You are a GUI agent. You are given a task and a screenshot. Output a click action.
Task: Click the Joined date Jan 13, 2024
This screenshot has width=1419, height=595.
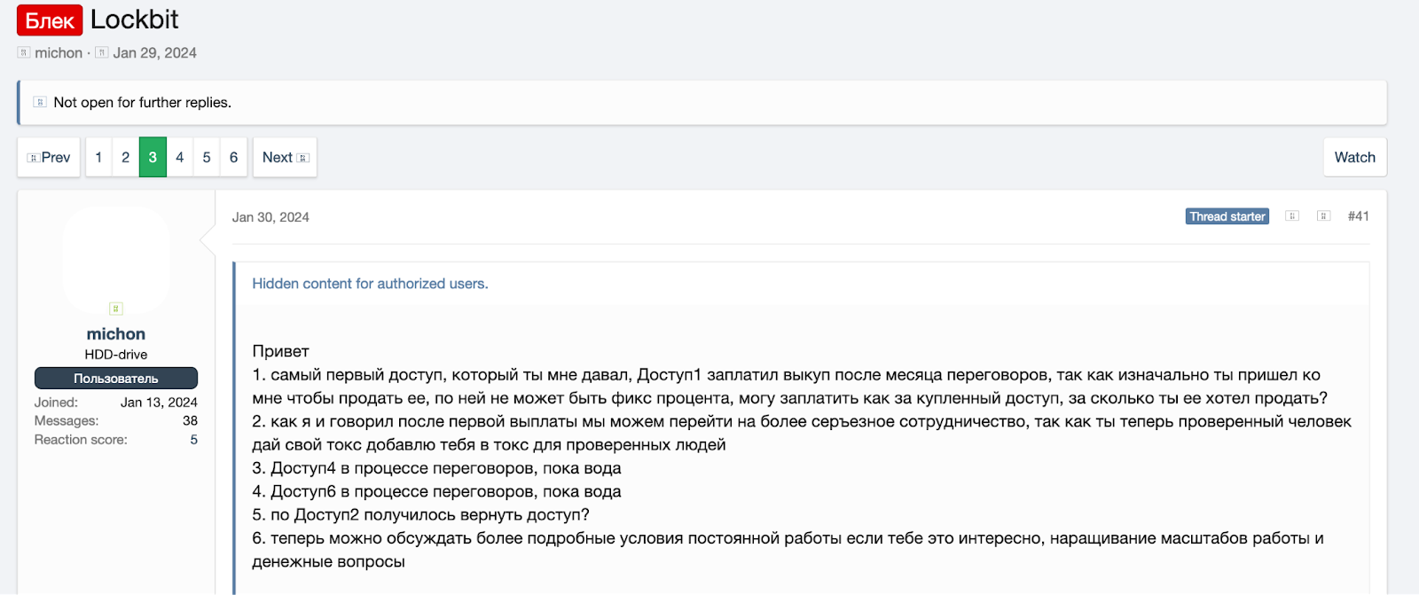[159, 403]
